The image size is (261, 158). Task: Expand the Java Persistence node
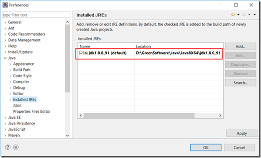pos(5,124)
